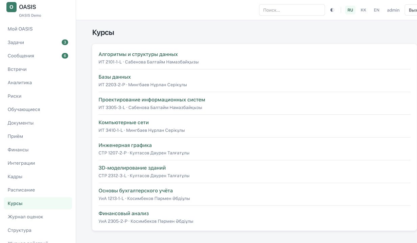The width and height of the screenshot is (417, 243).
Task: Select the active Курсы sidebar item
Action: click(x=38, y=204)
